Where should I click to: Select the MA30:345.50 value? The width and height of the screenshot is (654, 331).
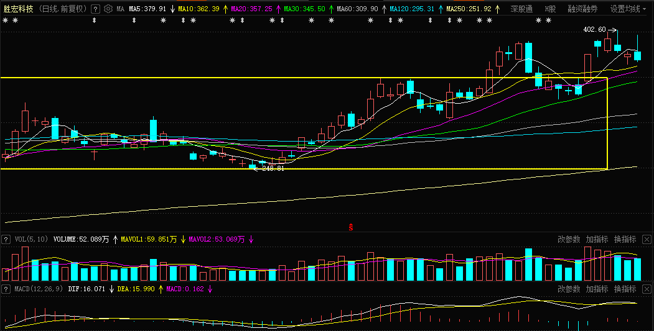pyautogui.click(x=304, y=9)
